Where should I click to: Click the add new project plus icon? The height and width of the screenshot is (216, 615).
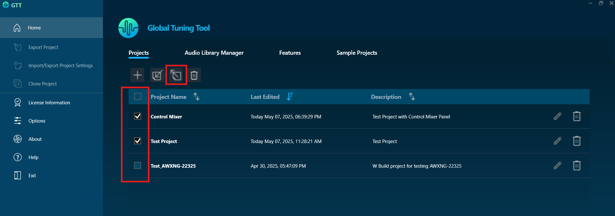tap(137, 75)
